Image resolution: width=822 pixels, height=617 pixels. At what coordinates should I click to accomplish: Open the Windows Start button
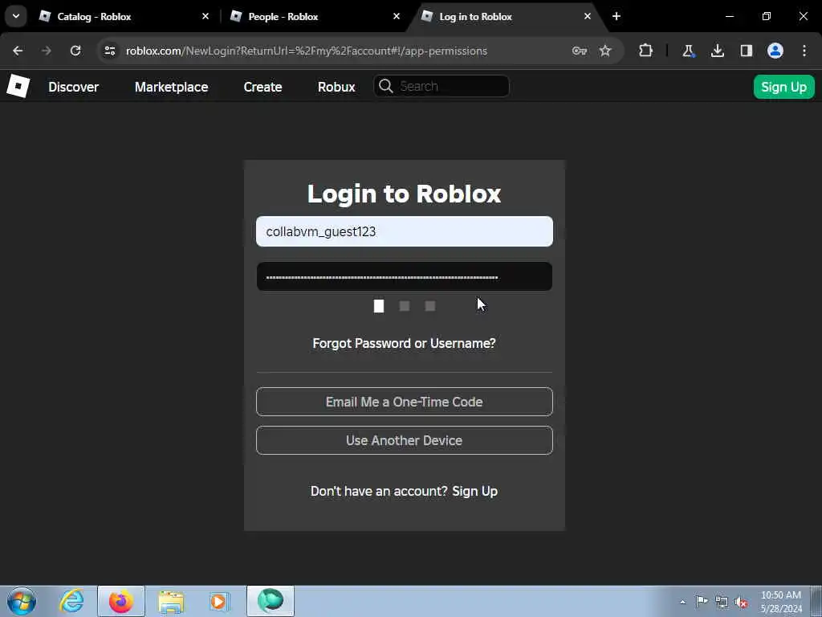tap(22, 601)
